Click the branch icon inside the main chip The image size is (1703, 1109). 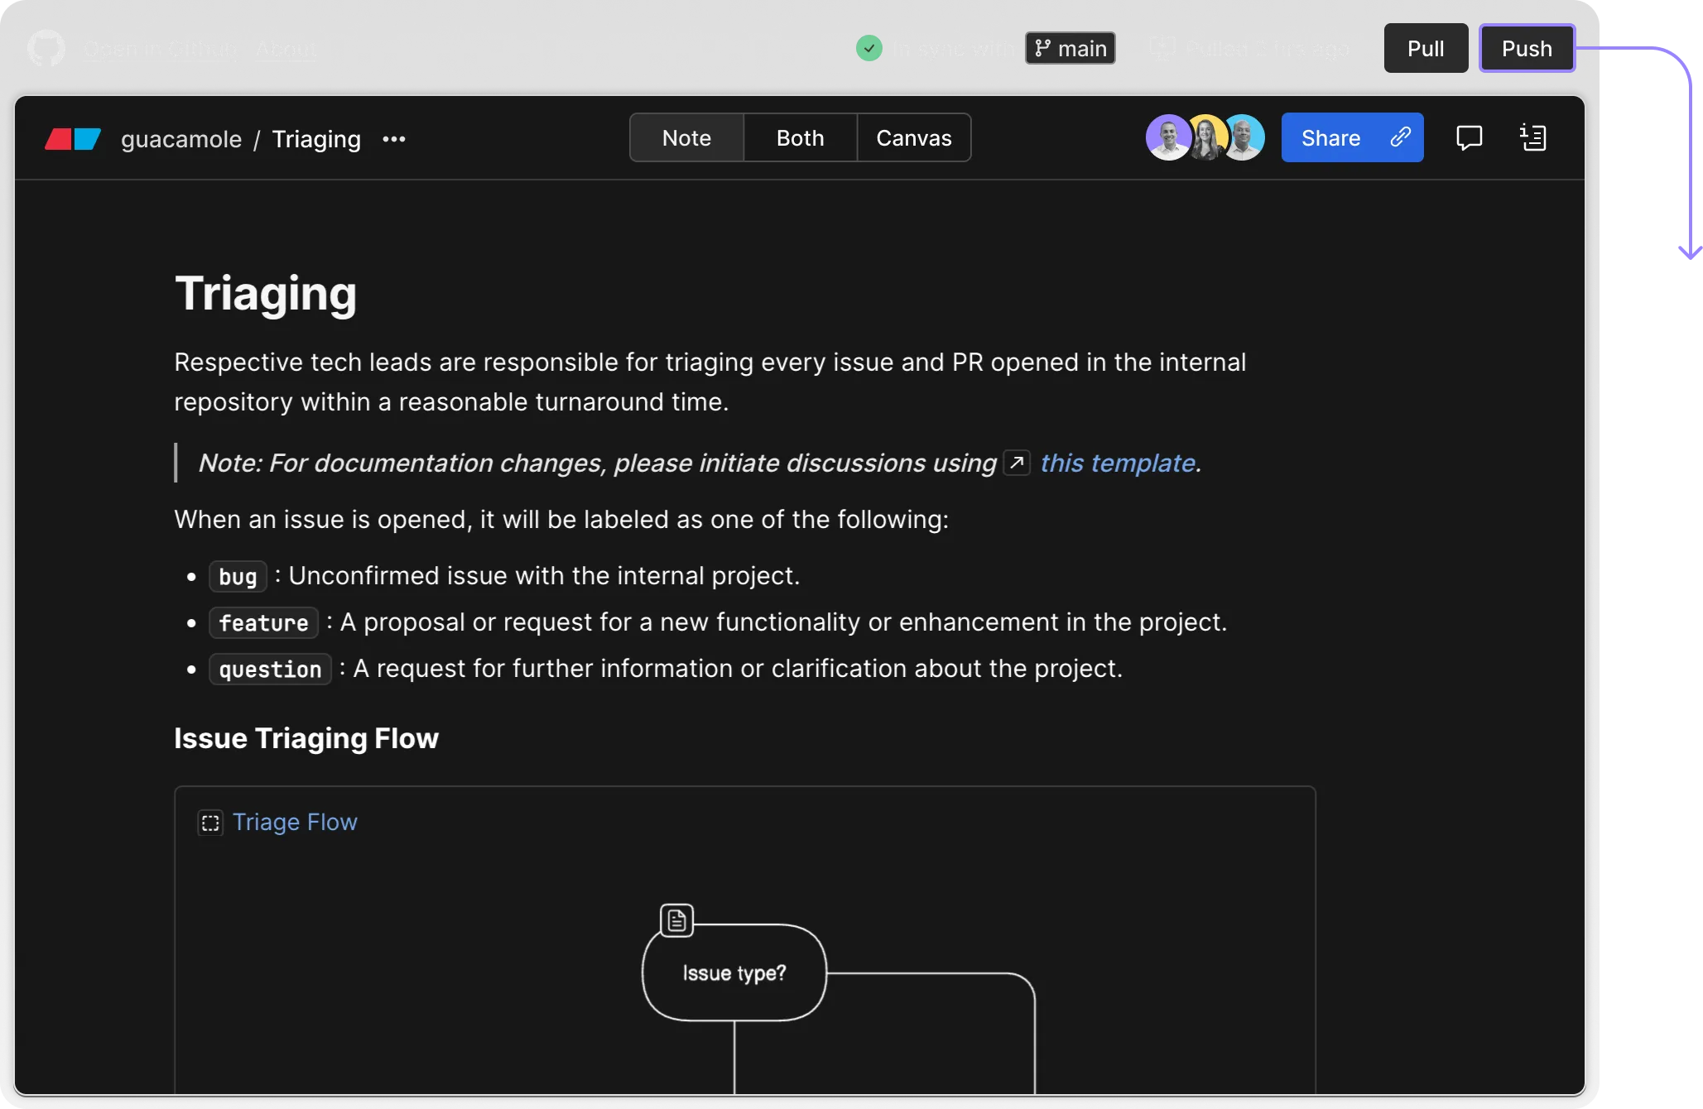point(1044,48)
